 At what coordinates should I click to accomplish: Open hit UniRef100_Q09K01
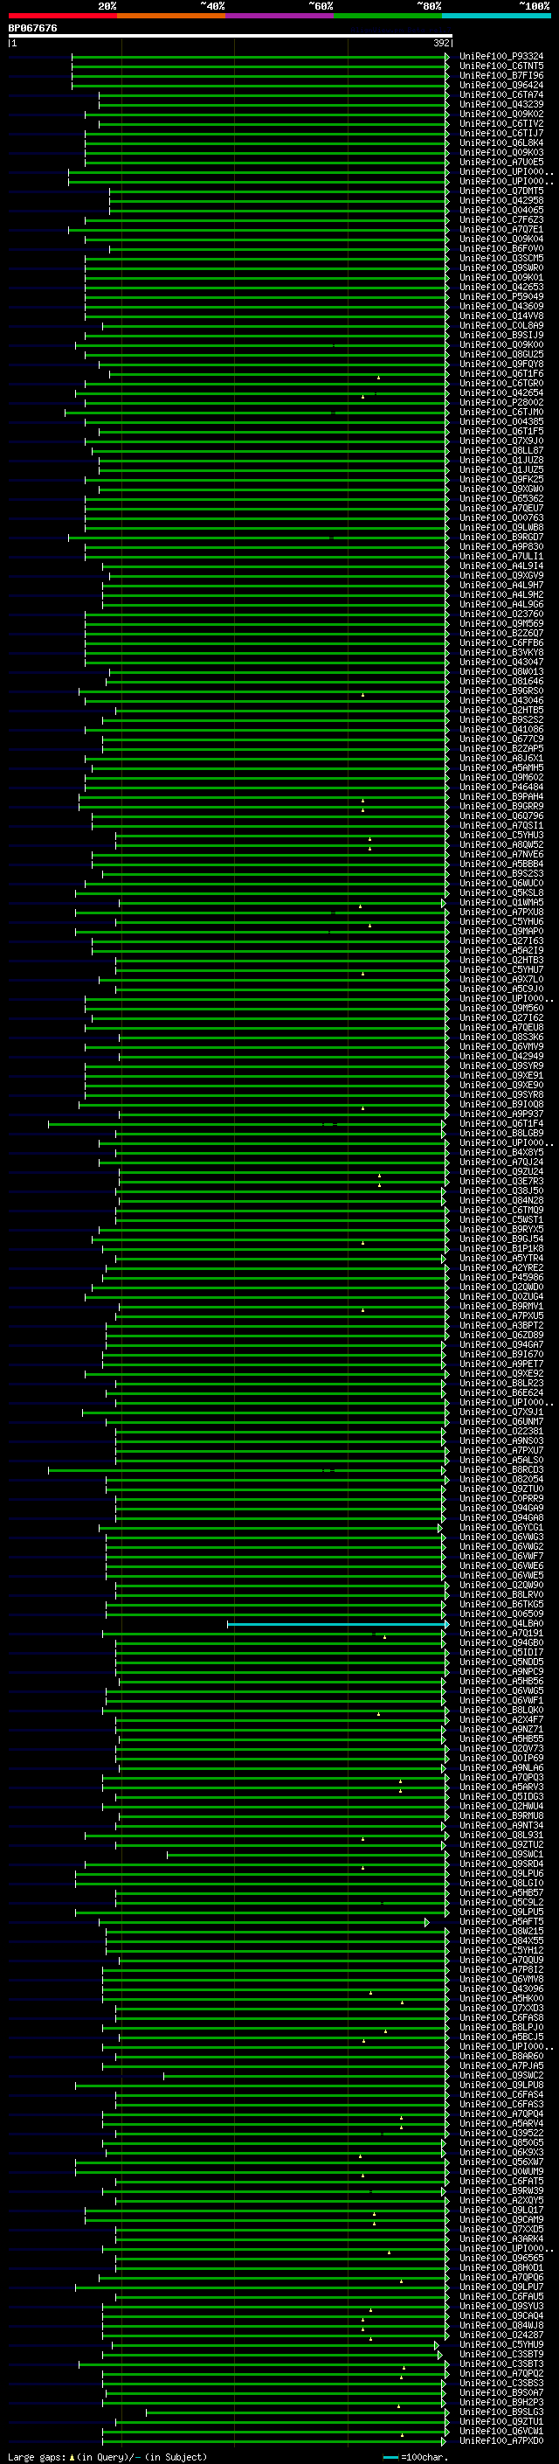coord(500,277)
